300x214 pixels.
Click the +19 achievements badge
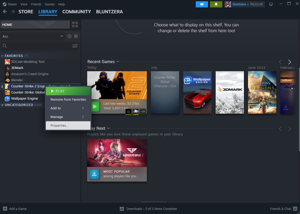pos(143,112)
